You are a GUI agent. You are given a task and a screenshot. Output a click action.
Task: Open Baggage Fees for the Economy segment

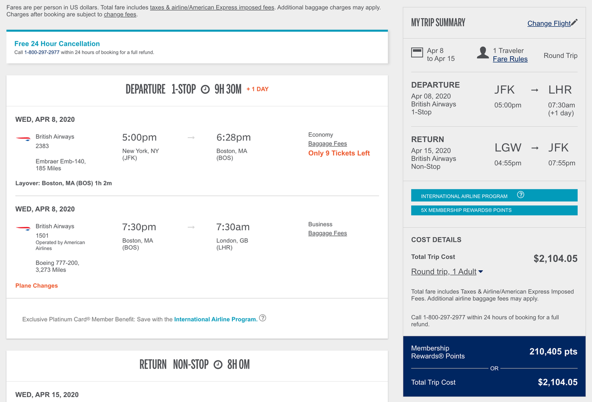327,144
